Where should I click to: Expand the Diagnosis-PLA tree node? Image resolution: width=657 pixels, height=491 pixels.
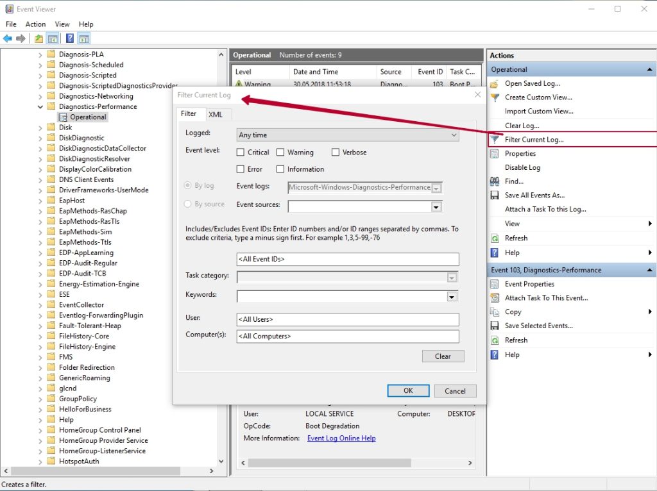40,54
